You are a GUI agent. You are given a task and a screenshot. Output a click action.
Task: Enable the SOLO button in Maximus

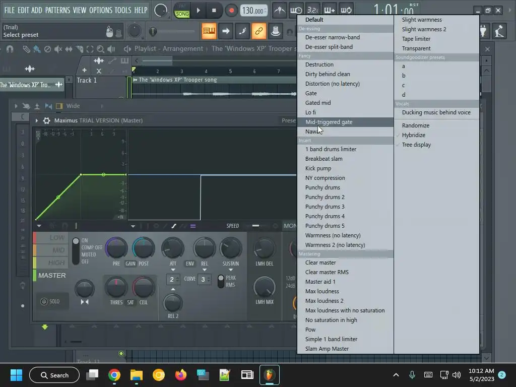tap(51, 301)
